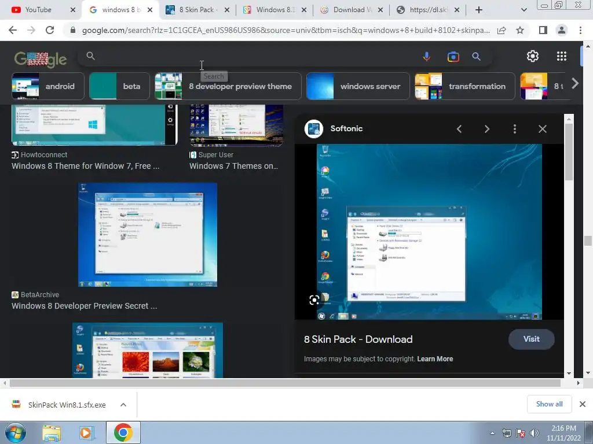Open preview panel more options menu
593x444 pixels.
(x=515, y=129)
